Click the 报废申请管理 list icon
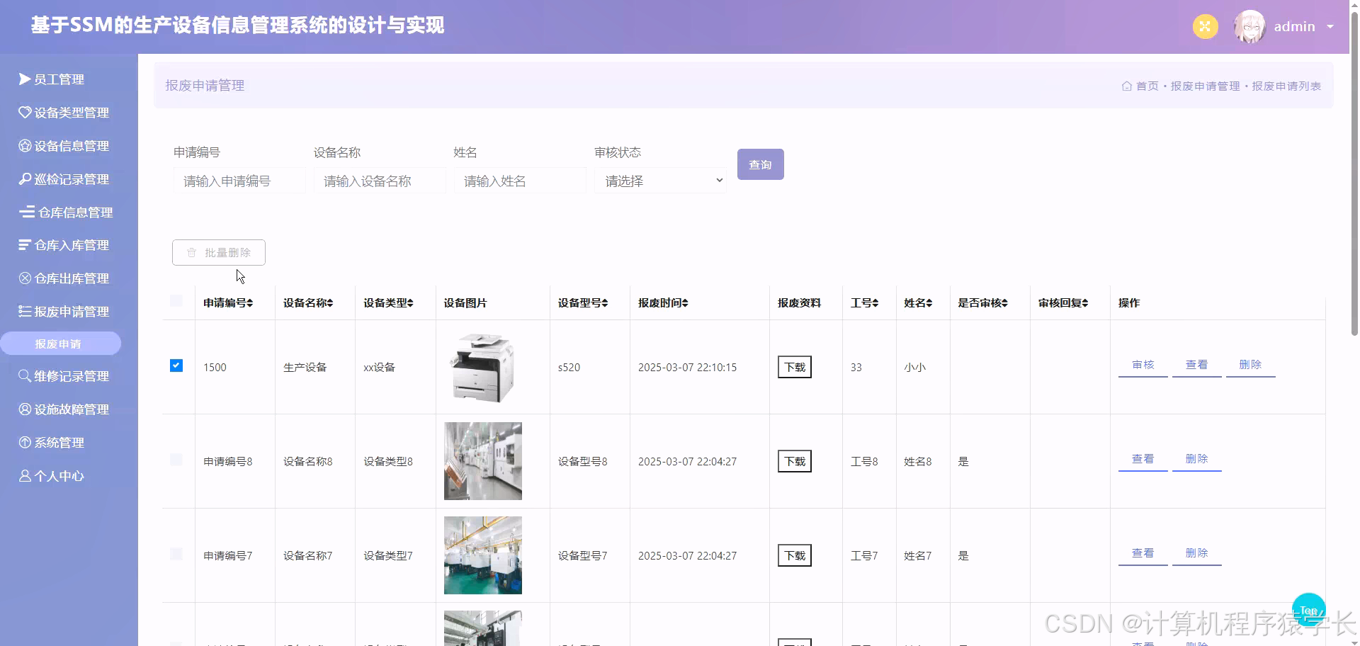 25,312
